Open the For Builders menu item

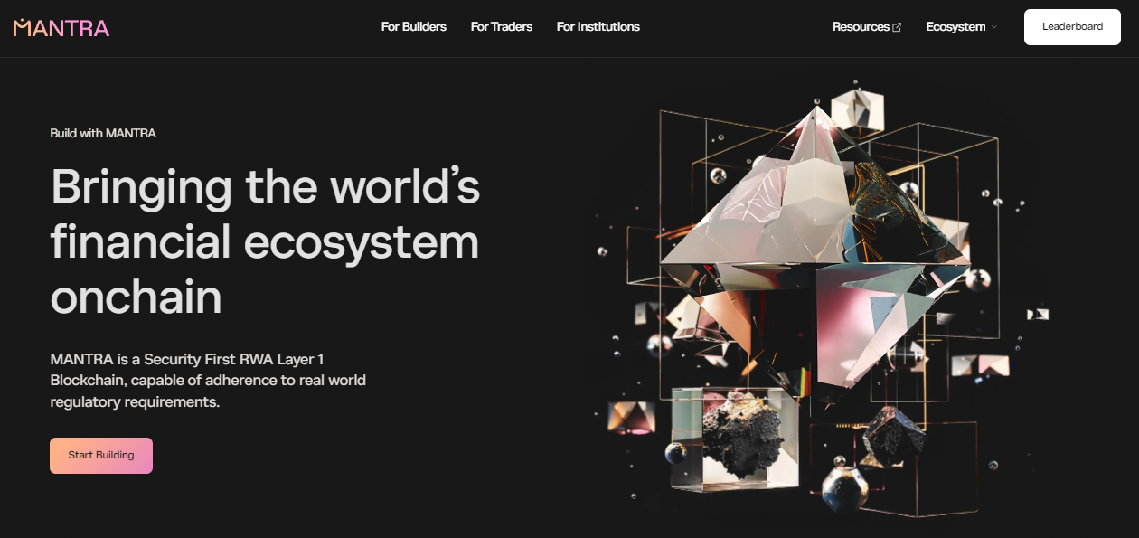pyautogui.click(x=413, y=27)
